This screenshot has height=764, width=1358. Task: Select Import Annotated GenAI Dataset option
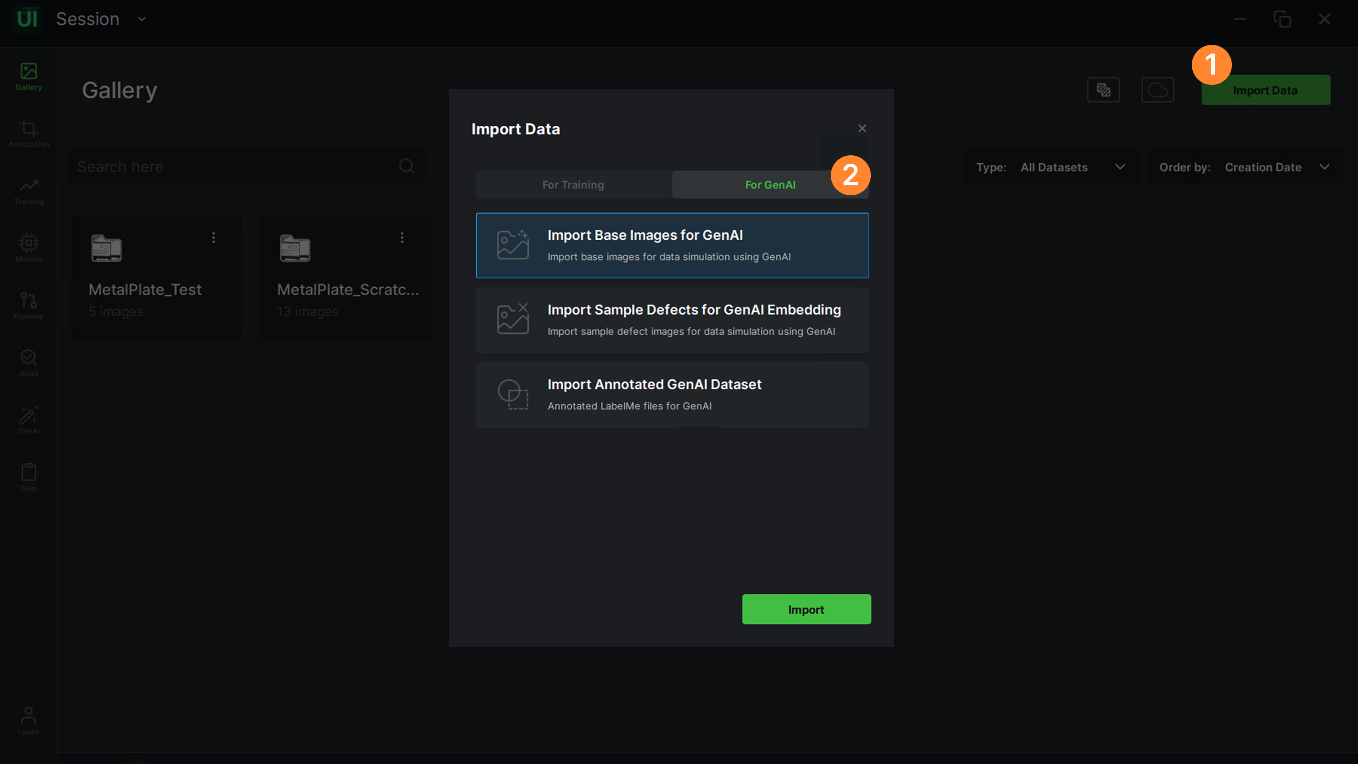[x=672, y=395]
